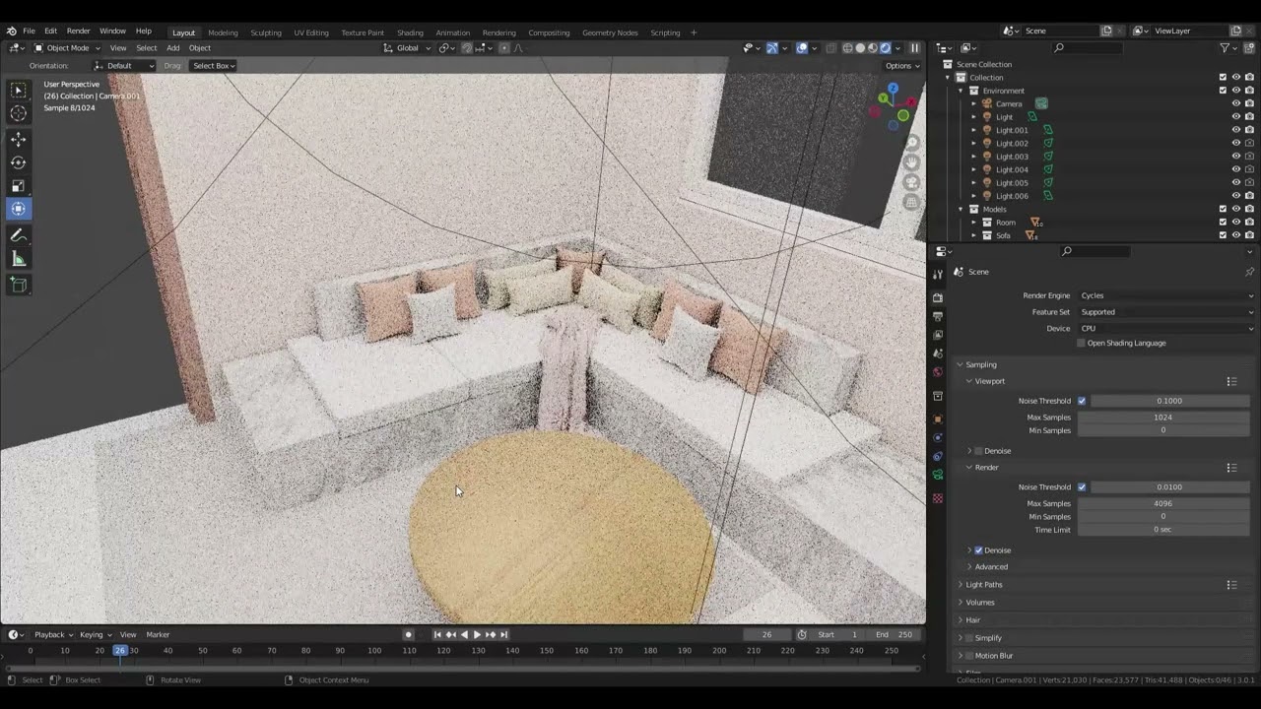Open the Output properties tab icon
The height and width of the screenshot is (709, 1261).
coord(938,316)
